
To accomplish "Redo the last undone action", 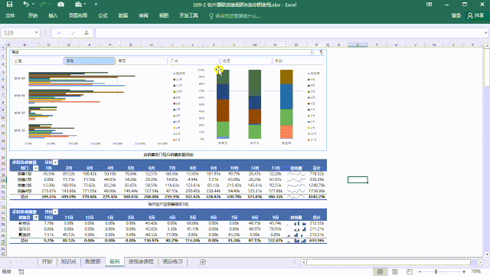I will coord(43,5).
